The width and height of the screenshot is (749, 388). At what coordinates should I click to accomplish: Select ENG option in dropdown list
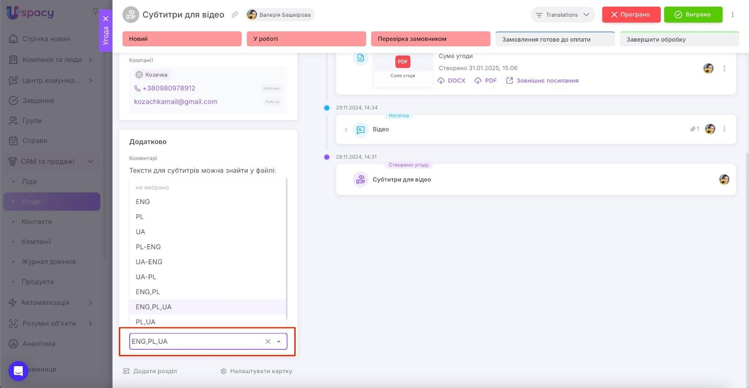coord(207,202)
